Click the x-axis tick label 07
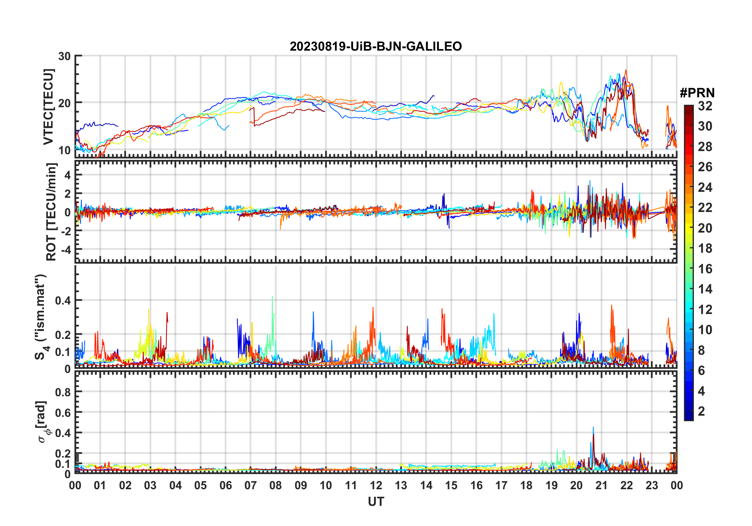 [x=251, y=485]
